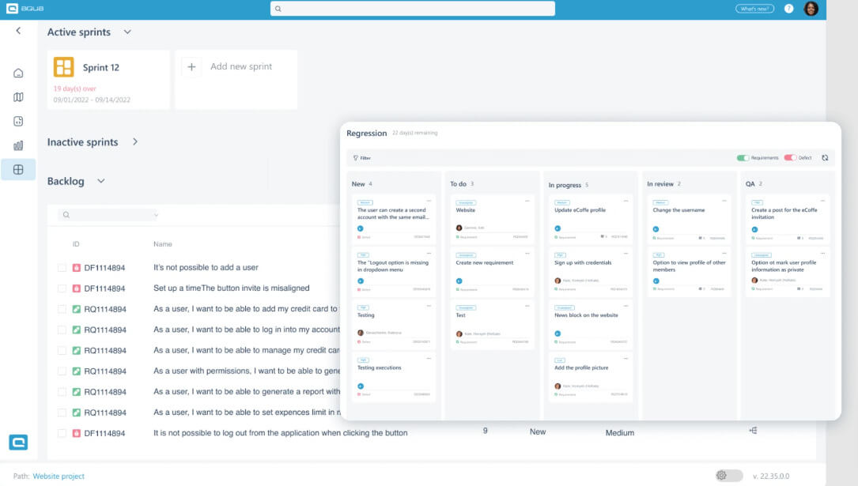This screenshot has width=858, height=486.
Task: Click Add new sprint
Action: (x=234, y=67)
